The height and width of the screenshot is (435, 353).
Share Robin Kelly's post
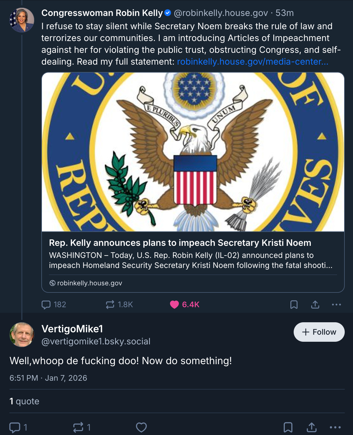315,305
